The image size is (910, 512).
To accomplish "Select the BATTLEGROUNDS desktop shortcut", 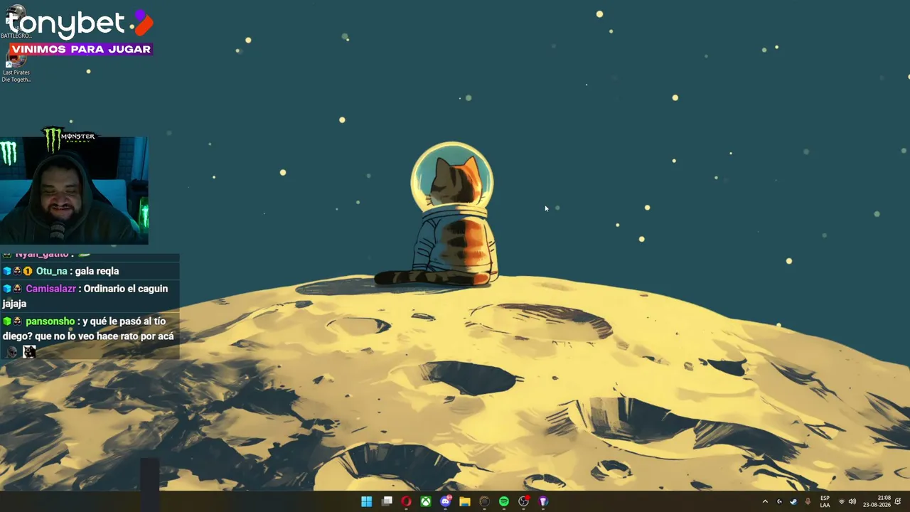I will coord(16,21).
